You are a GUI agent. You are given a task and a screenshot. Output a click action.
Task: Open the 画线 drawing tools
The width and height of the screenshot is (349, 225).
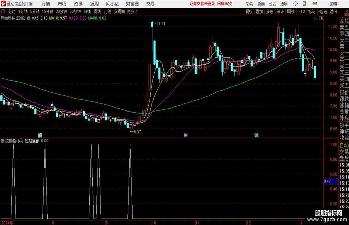(291, 11)
